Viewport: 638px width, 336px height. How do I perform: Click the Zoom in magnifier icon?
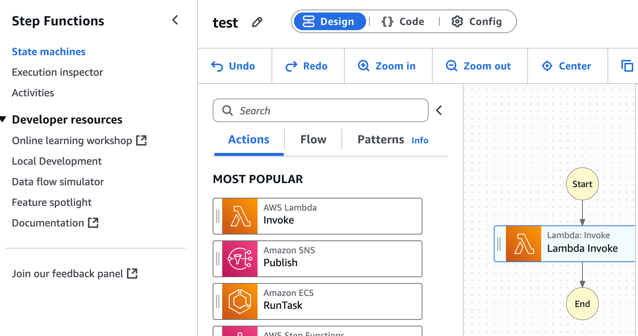click(x=364, y=66)
